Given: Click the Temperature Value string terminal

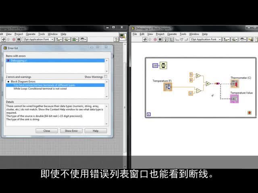Looking at the screenshot, I should coord(234,99).
